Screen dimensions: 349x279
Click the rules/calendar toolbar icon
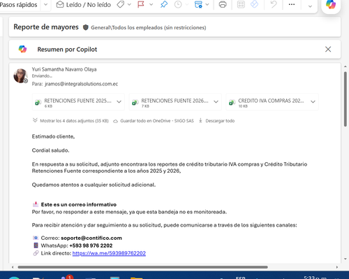point(198,4)
